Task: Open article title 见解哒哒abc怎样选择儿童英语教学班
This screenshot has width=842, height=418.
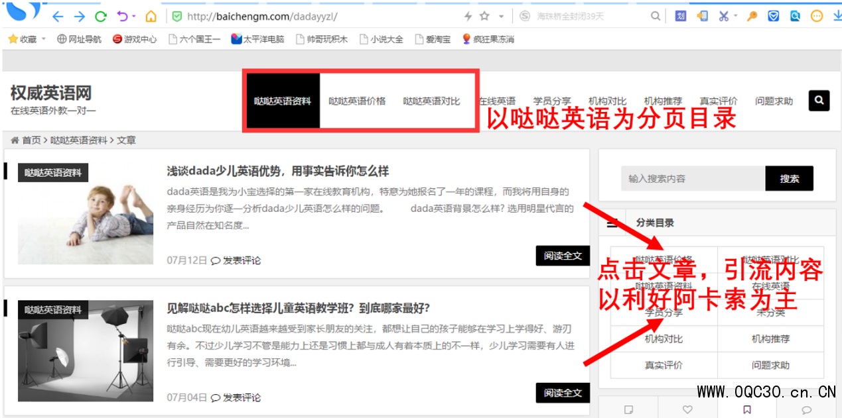Action: coord(299,308)
